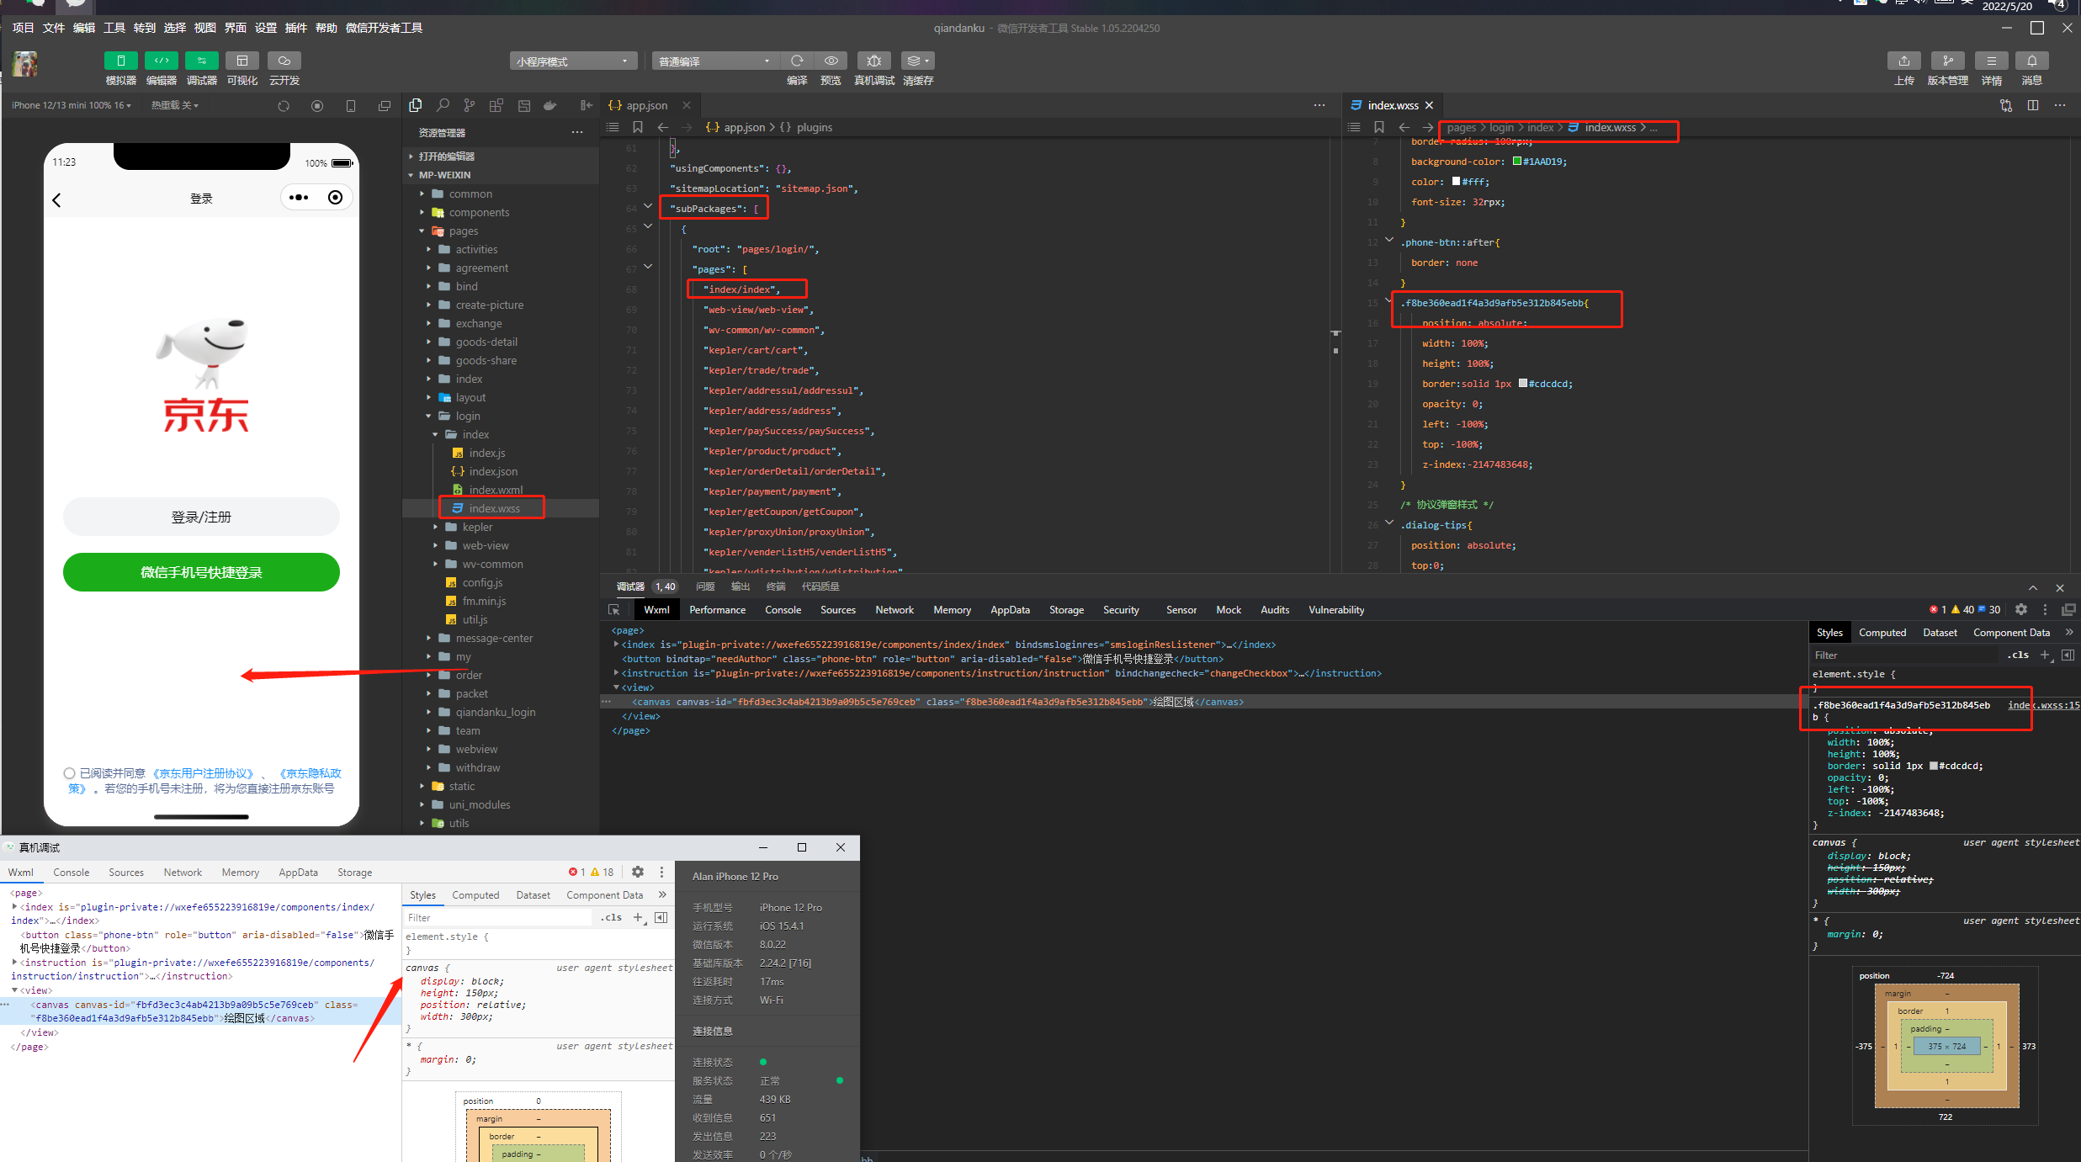Click the Filter input in the Styles panel

[x=1902, y=655]
